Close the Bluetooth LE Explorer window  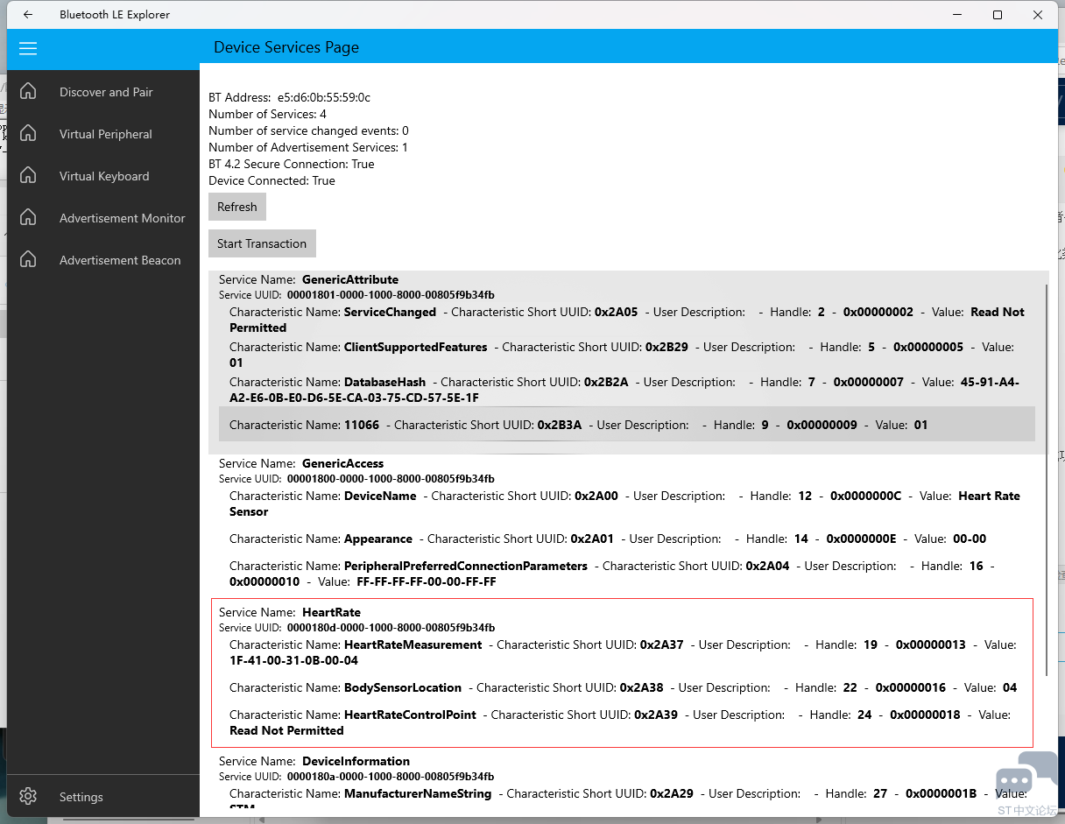1038,15
